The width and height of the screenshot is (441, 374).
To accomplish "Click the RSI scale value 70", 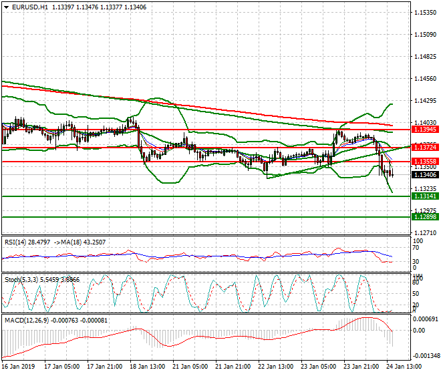I will [x=416, y=248].
